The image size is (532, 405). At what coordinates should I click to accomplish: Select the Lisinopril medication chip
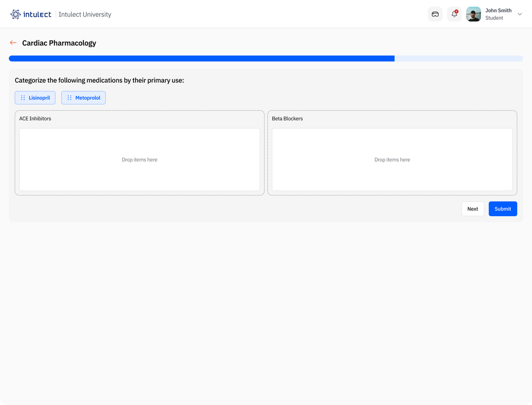(x=35, y=98)
